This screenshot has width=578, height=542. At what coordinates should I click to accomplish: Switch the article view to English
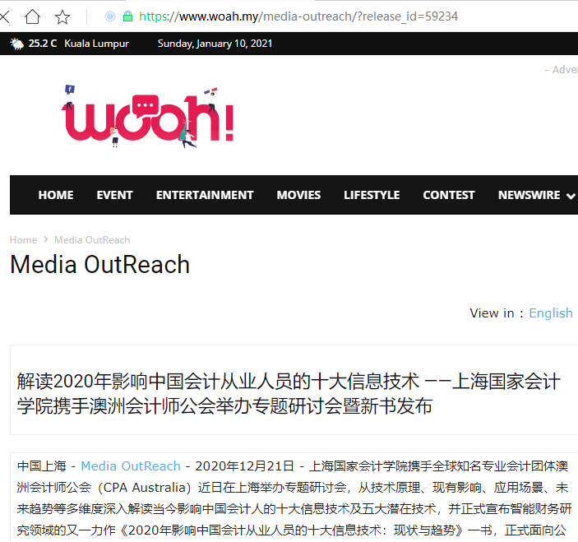[x=550, y=313]
